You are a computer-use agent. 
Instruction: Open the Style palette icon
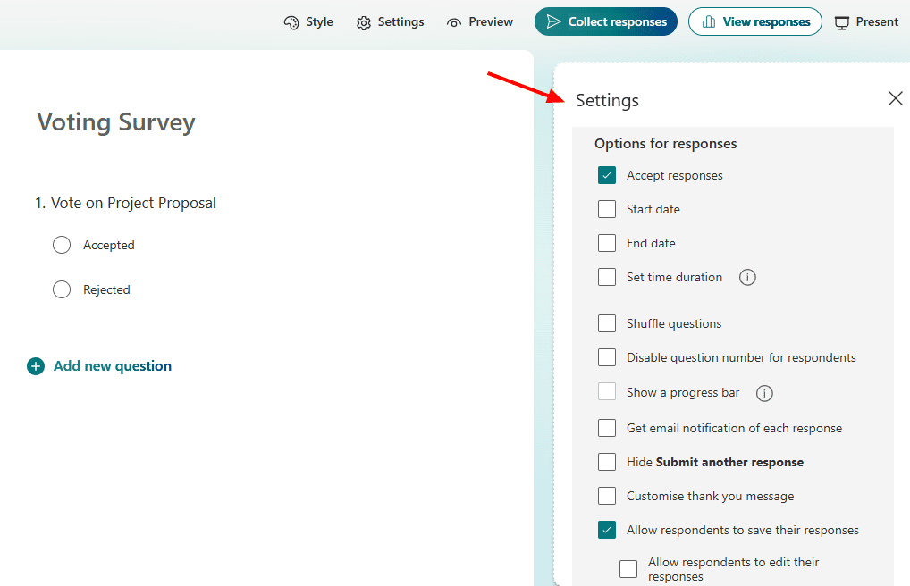[x=291, y=22]
